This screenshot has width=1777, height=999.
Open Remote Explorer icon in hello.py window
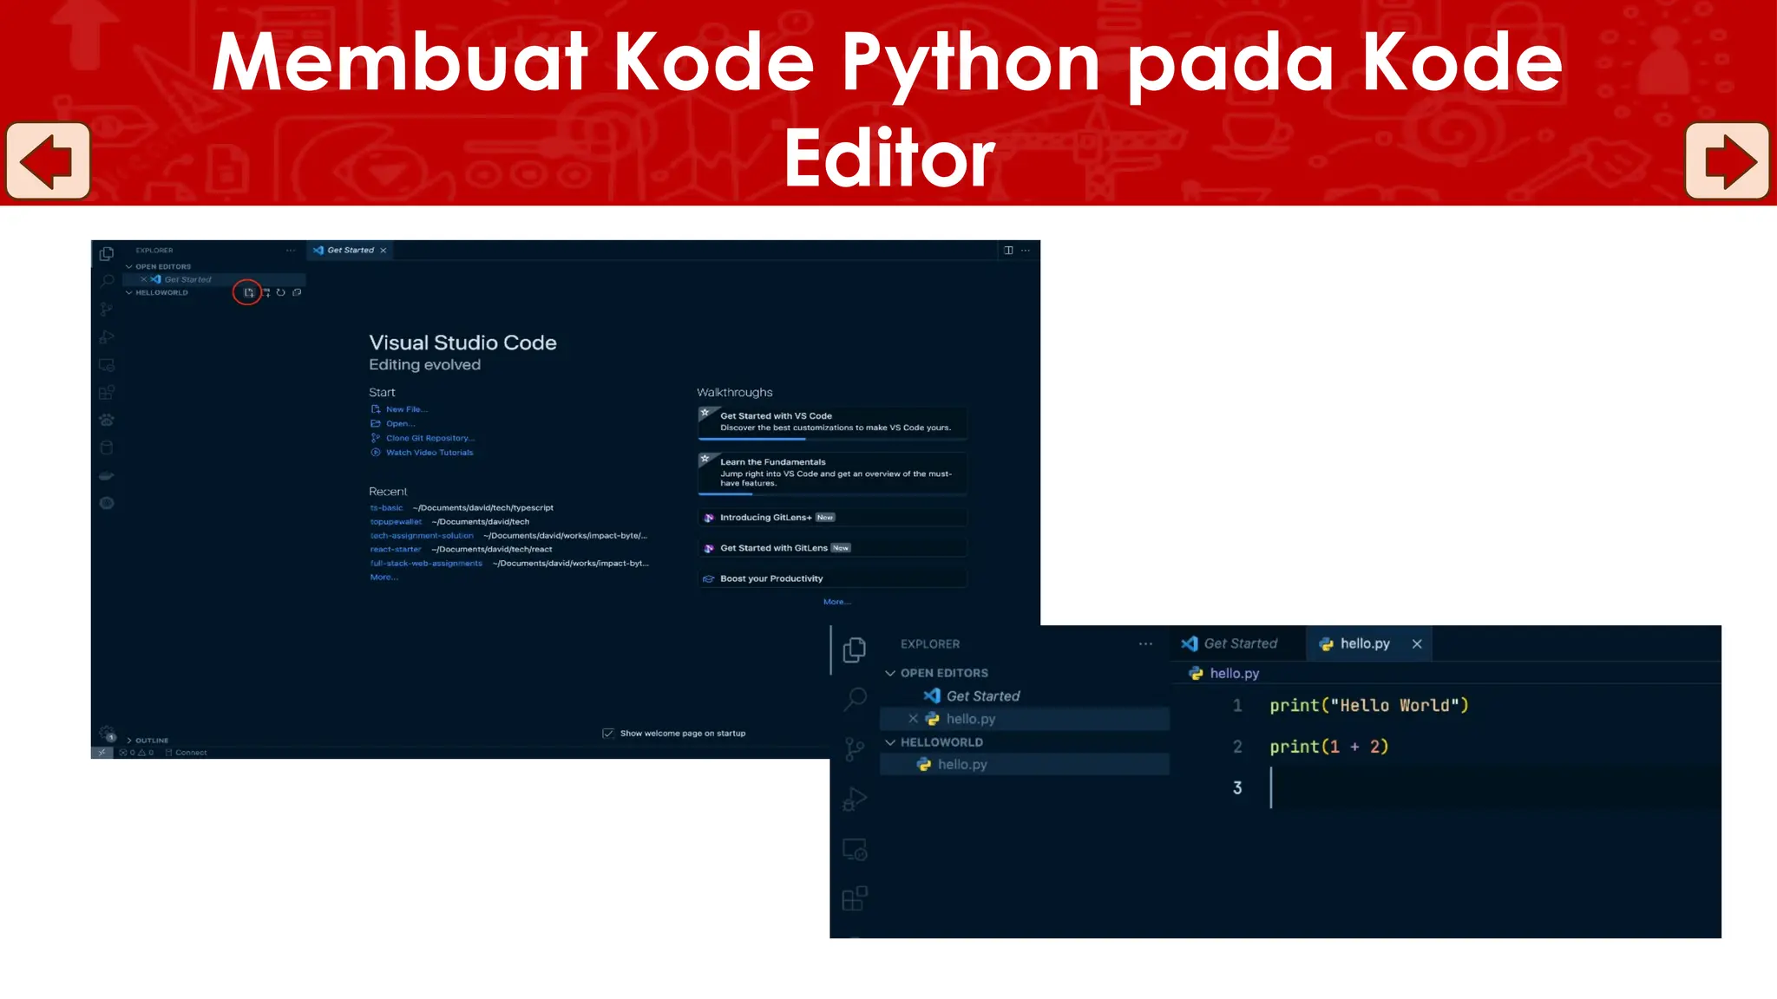[855, 849]
